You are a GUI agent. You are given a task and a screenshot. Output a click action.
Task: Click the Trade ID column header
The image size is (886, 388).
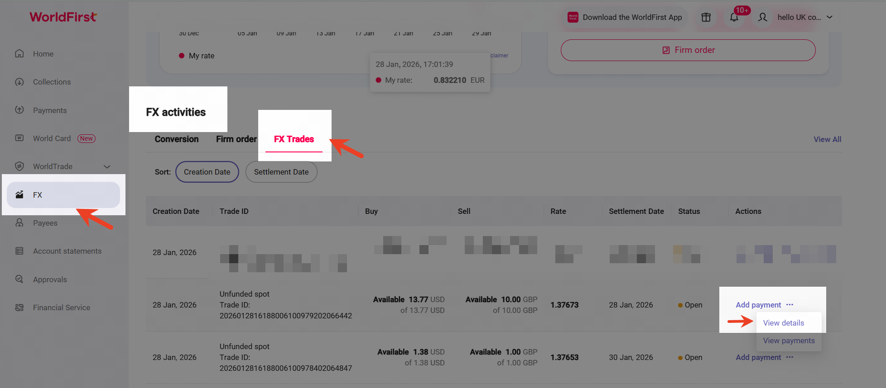point(234,211)
